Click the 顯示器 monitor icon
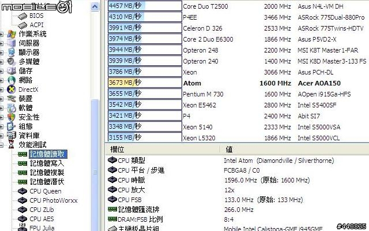The width and height of the screenshot is (369, 231). coord(12,53)
